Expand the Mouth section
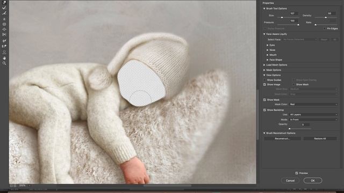Image resolution: width=344 pixels, height=193 pixels. pos(268,55)
